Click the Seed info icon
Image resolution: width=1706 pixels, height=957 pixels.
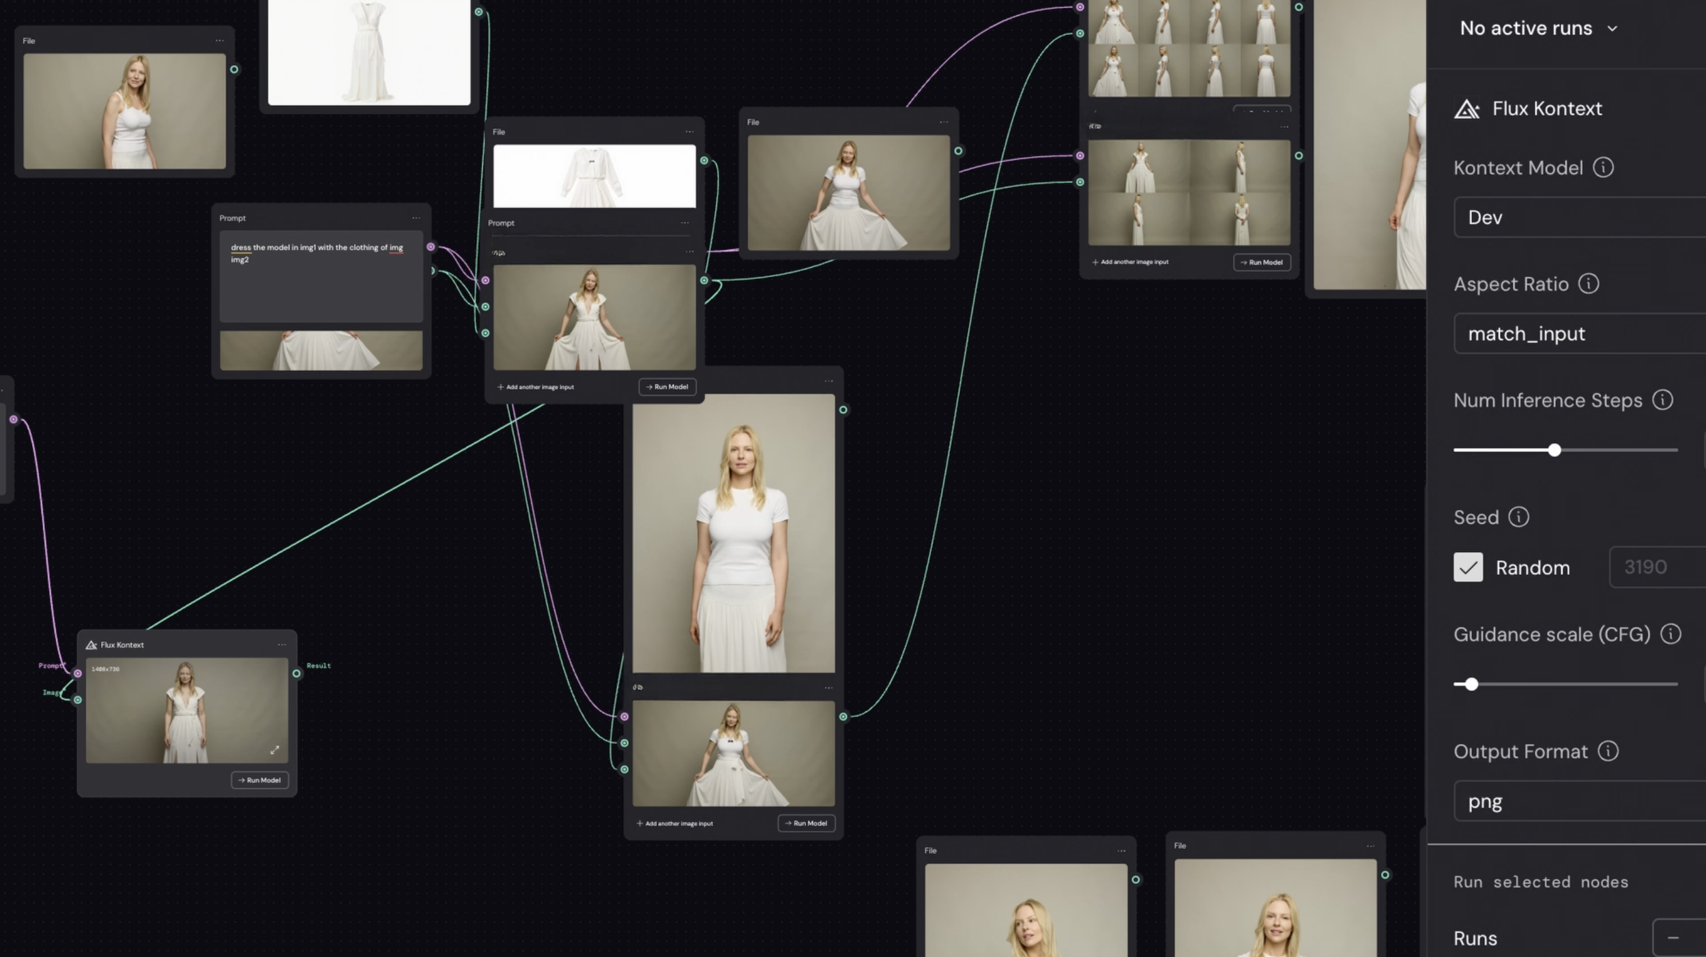click(x=1518, y=517)
